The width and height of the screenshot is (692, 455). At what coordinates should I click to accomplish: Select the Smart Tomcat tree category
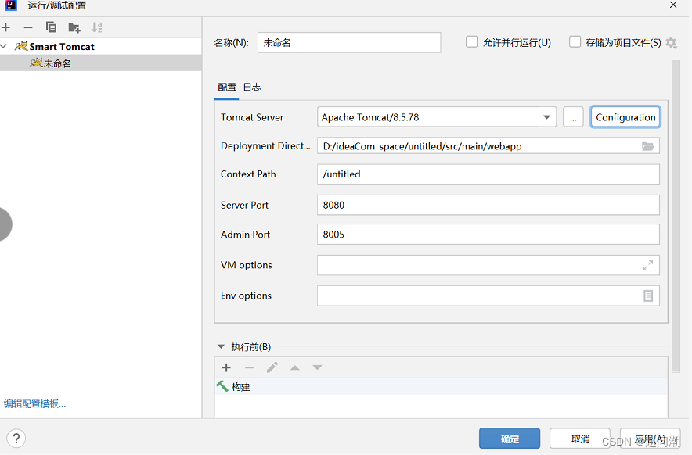pyautogui.click(x=101, y=46)
